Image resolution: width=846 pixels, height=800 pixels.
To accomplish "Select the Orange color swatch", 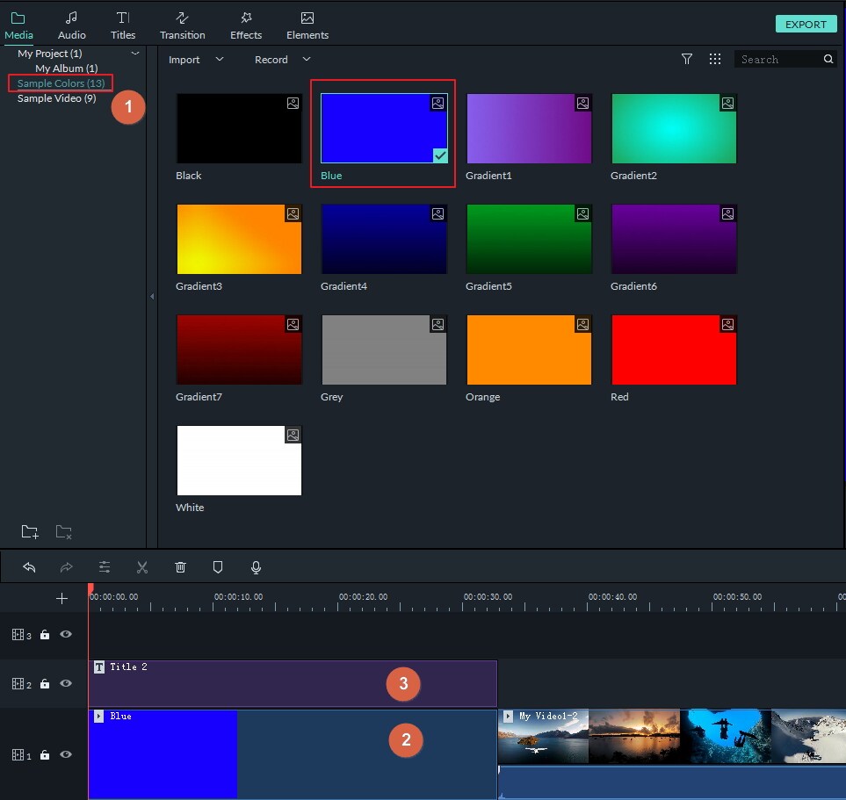I will pyautogui.click(x=529, y=350).
